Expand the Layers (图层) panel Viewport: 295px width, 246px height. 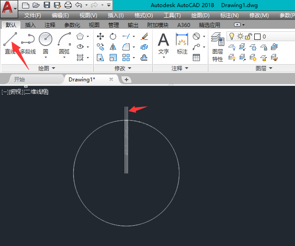click(x=264, y=68)
